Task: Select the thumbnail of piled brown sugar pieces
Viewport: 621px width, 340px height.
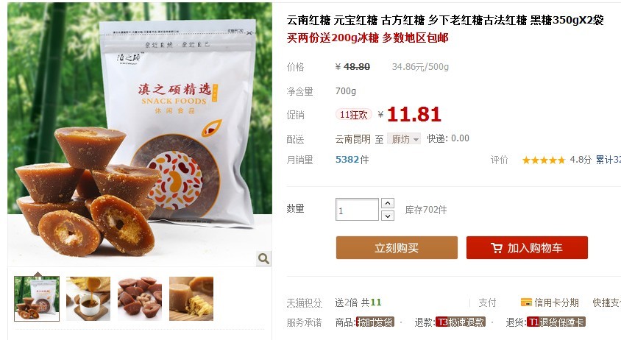Action: pos(140,298)
